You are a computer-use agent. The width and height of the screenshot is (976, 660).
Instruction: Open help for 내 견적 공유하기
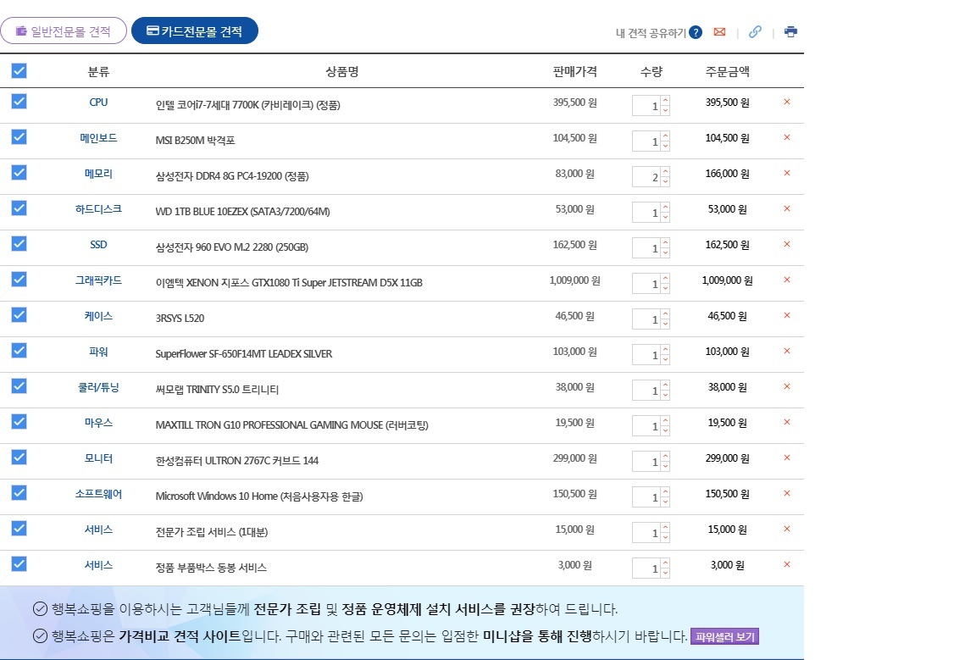(x=696, y=32)
